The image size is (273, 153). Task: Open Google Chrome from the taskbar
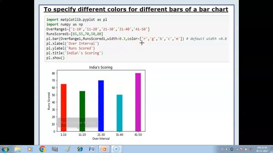42,149
